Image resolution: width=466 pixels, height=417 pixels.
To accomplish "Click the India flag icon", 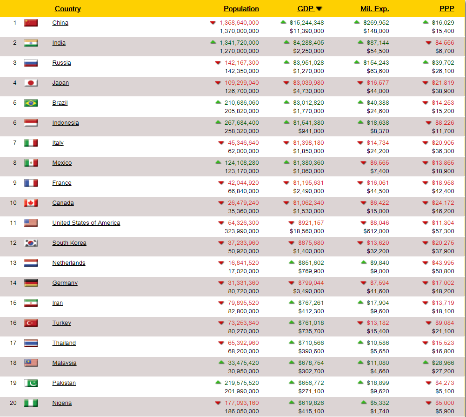I will 31,43.
